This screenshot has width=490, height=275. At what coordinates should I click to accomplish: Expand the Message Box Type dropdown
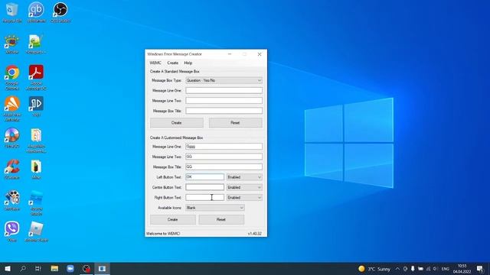[x=224, y=80]
